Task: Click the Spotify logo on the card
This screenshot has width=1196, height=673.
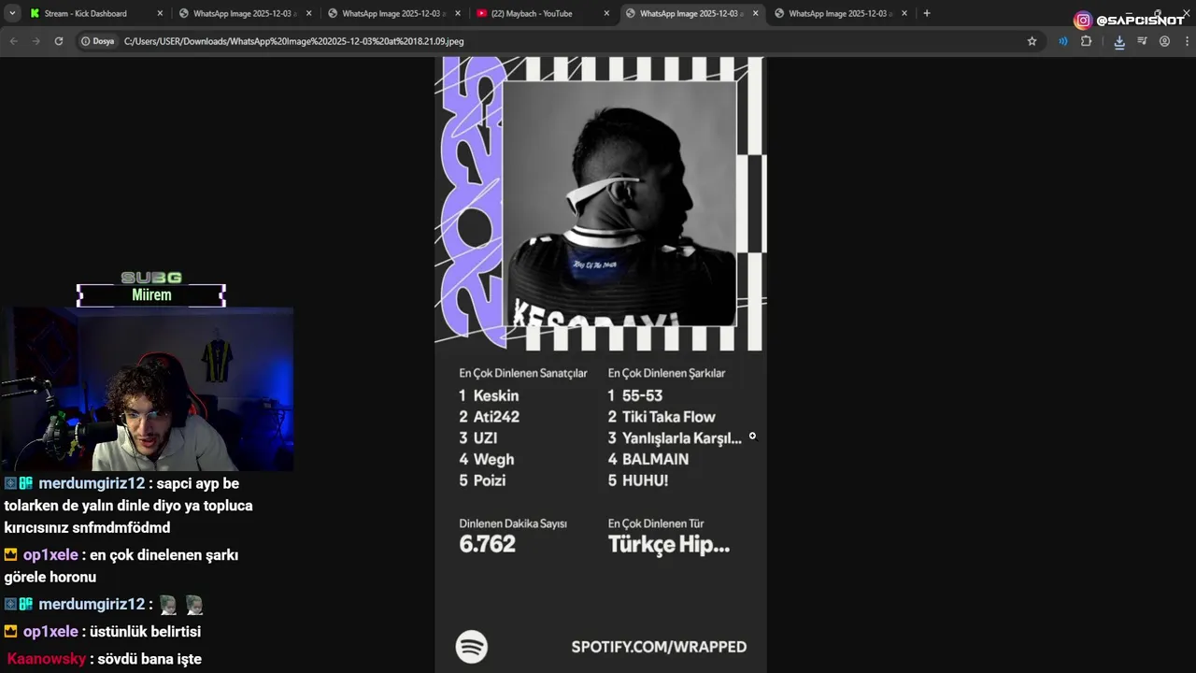Action: (472, 647)
